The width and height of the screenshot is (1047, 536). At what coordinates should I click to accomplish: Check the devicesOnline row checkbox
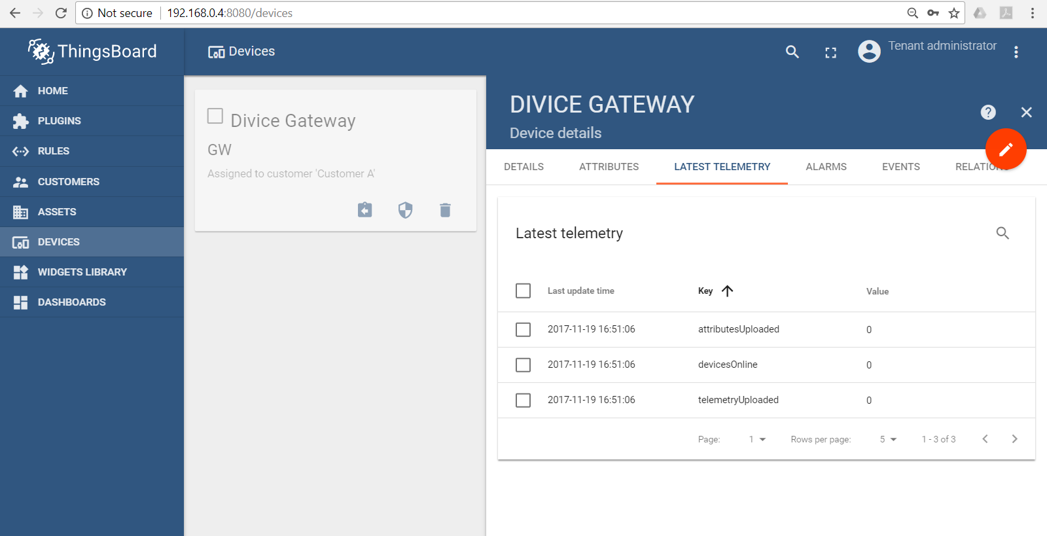(x=523, y=365)
